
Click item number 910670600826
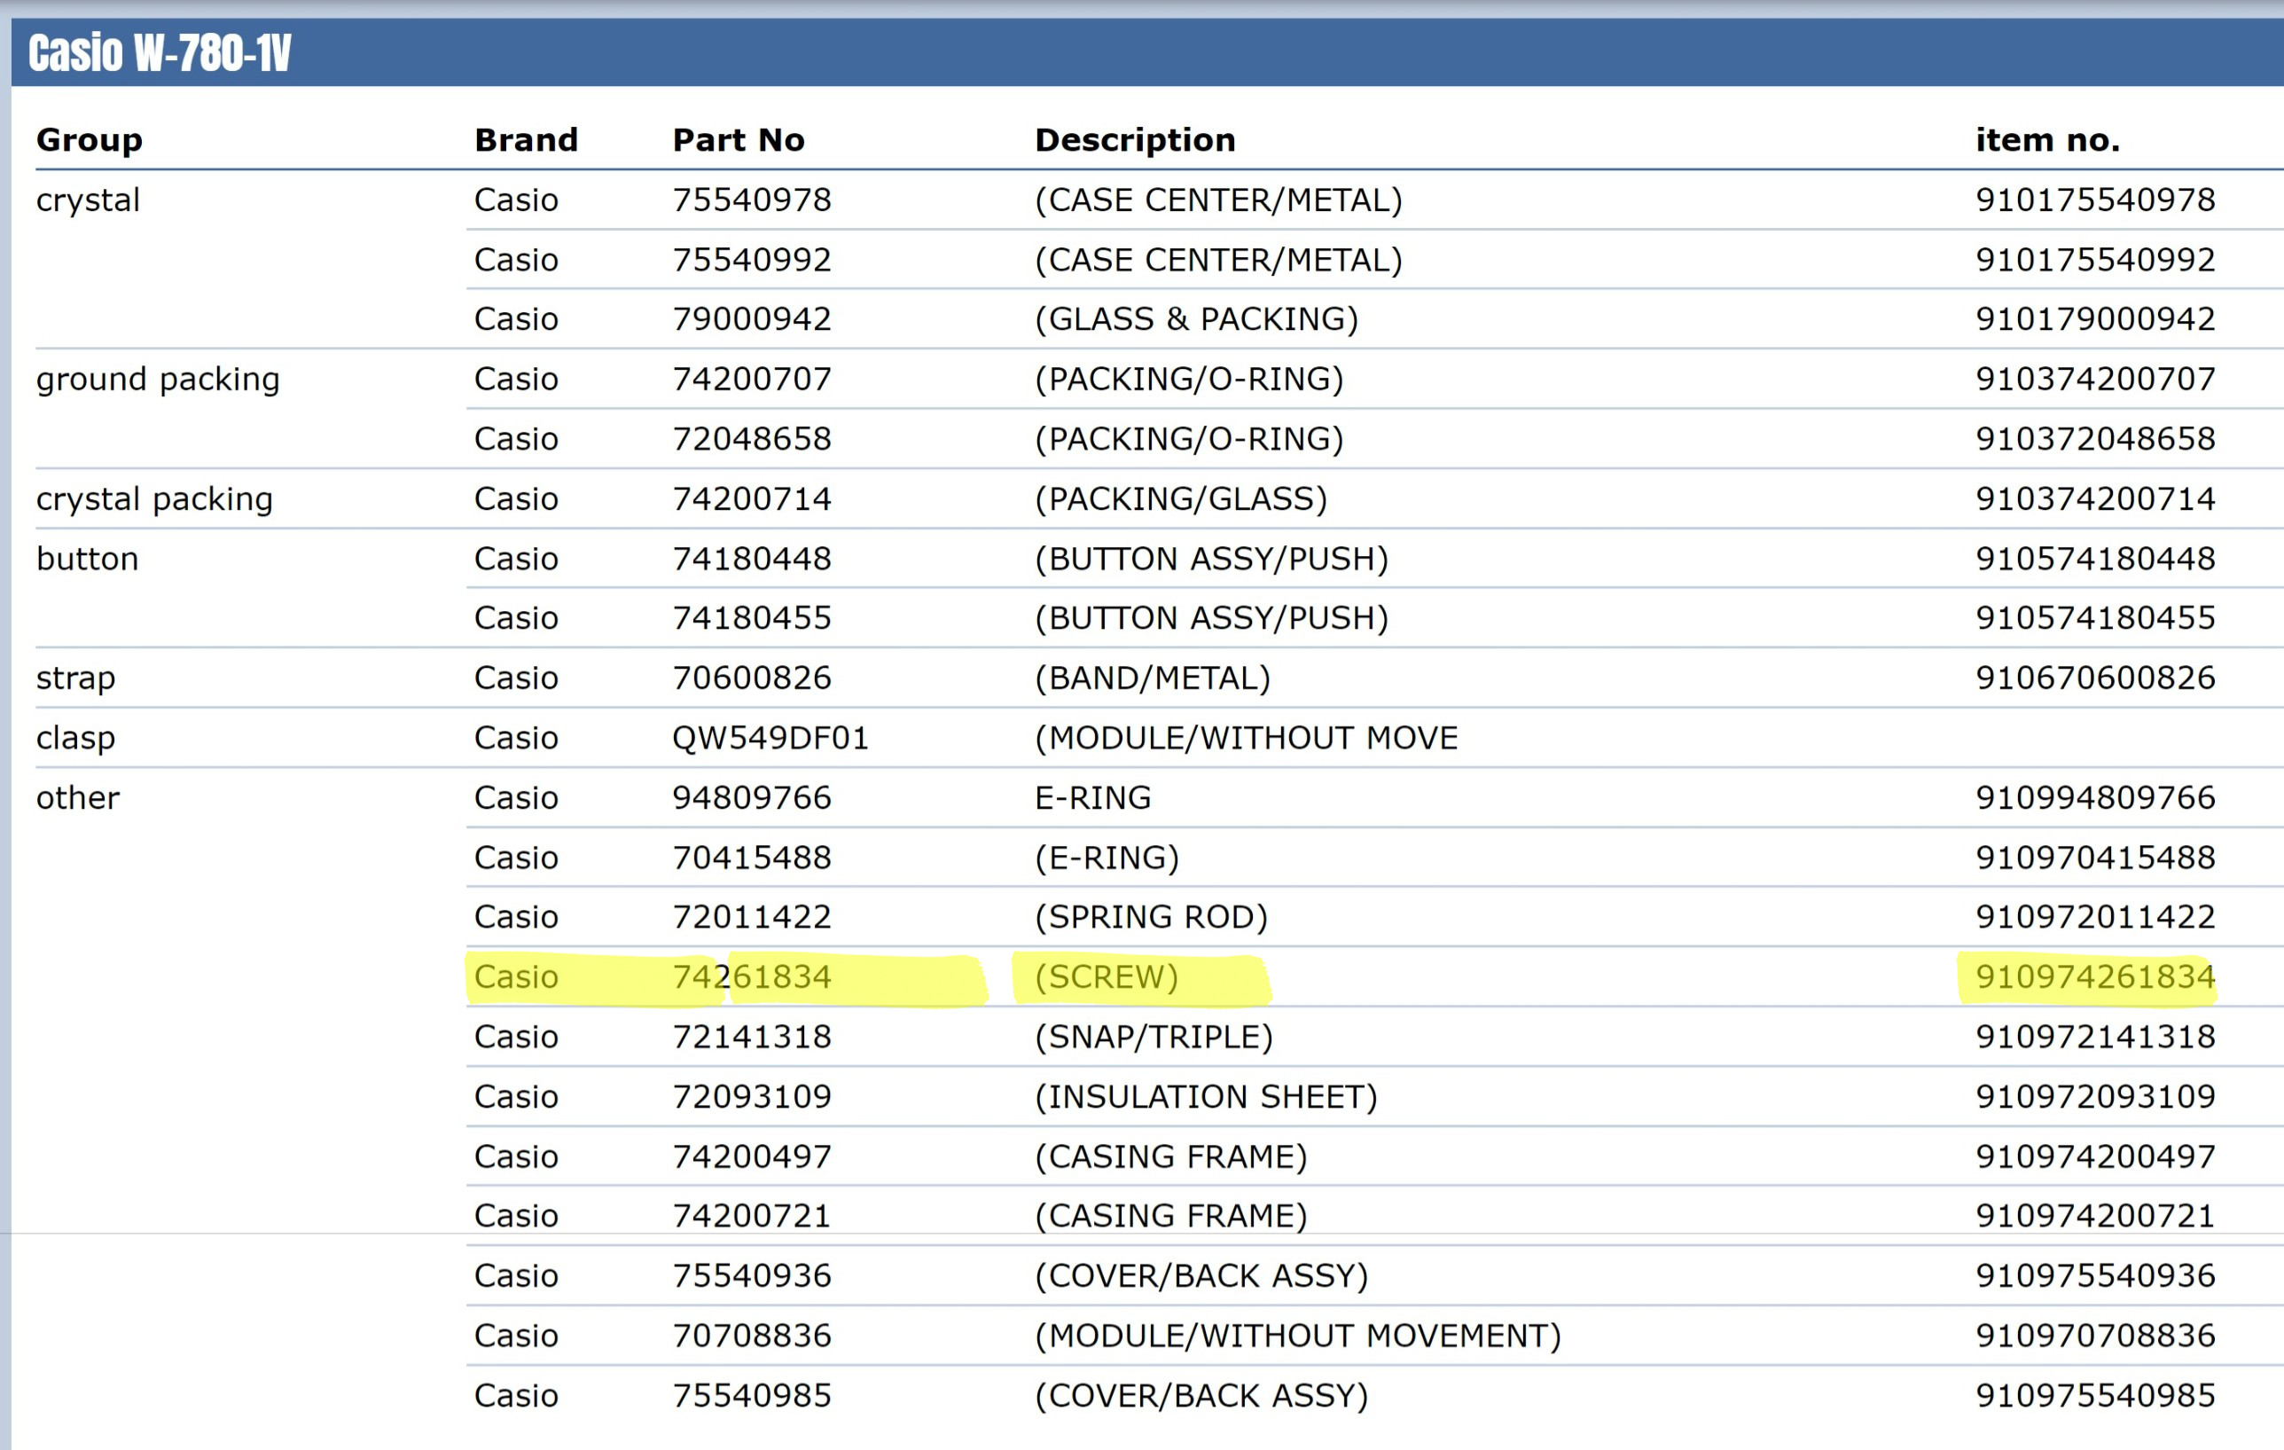coord(2095,678)
